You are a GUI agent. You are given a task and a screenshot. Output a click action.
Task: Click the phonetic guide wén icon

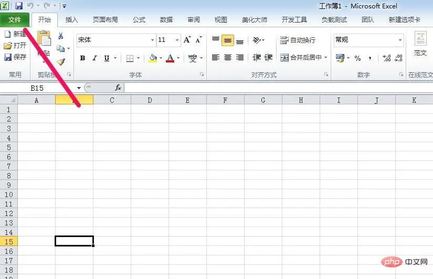pos(193,58)
